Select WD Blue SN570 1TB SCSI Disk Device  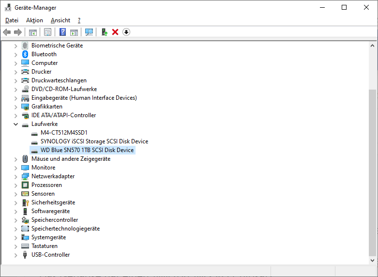(87, 150)
